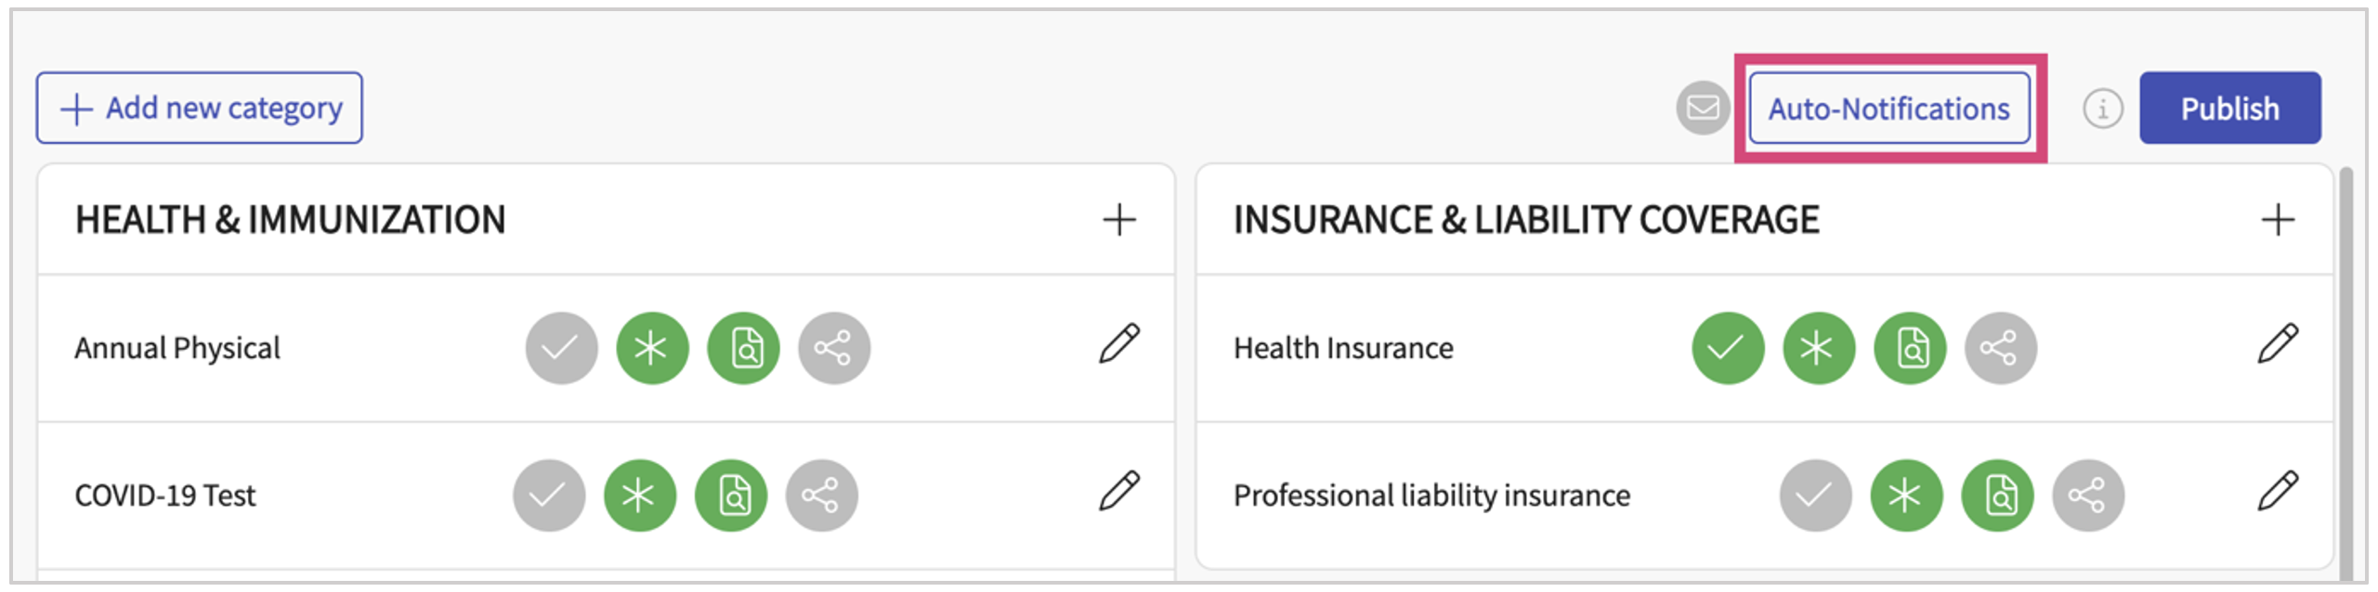This screenshot has height=592, width=2378.
Task: Edit Professional liability insurance pencil icon
Action: [x=2278, y=492]
